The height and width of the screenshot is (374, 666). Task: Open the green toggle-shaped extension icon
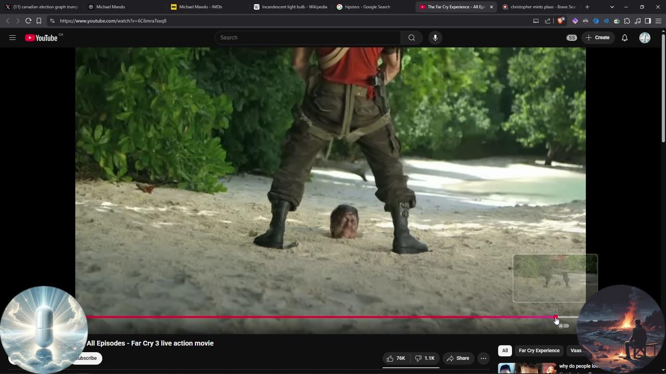(617, 21)
